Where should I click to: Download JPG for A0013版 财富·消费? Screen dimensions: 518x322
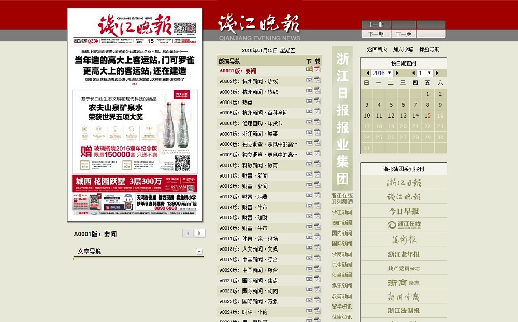pyautogui.click(x=309, y=195)
